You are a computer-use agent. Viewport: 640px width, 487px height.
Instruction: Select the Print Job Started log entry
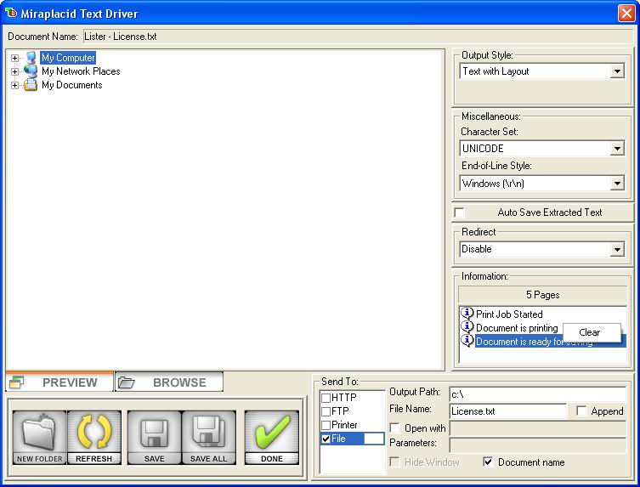tap(509, 314)
